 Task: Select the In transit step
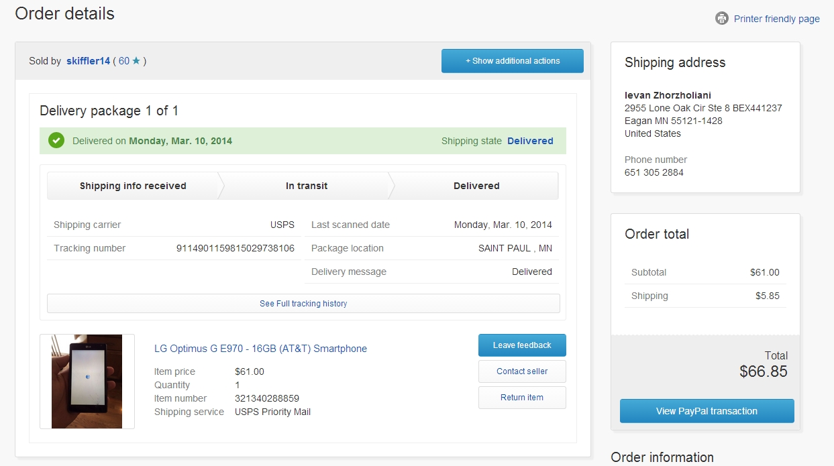[307, 186]
